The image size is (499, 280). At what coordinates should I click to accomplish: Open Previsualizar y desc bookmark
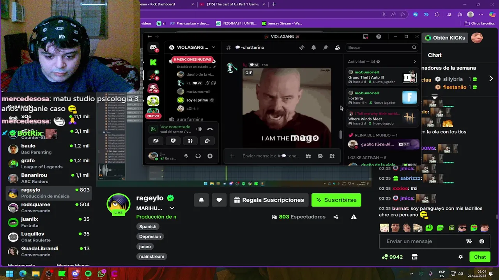(190, 23)
